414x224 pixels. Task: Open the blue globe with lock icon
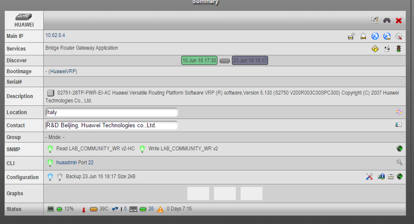(x=387, y=36)
